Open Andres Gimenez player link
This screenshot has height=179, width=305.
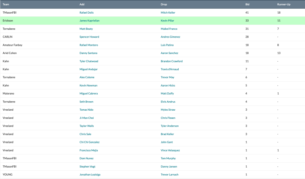(170, 37)
